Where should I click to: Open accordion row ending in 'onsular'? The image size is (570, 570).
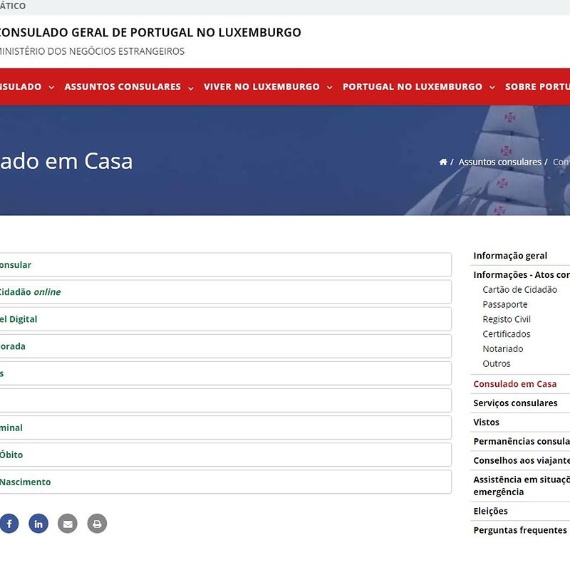225,264
